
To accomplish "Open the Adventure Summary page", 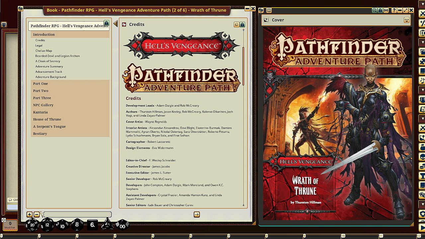I will pyautogui.click(x=49, y=66).
